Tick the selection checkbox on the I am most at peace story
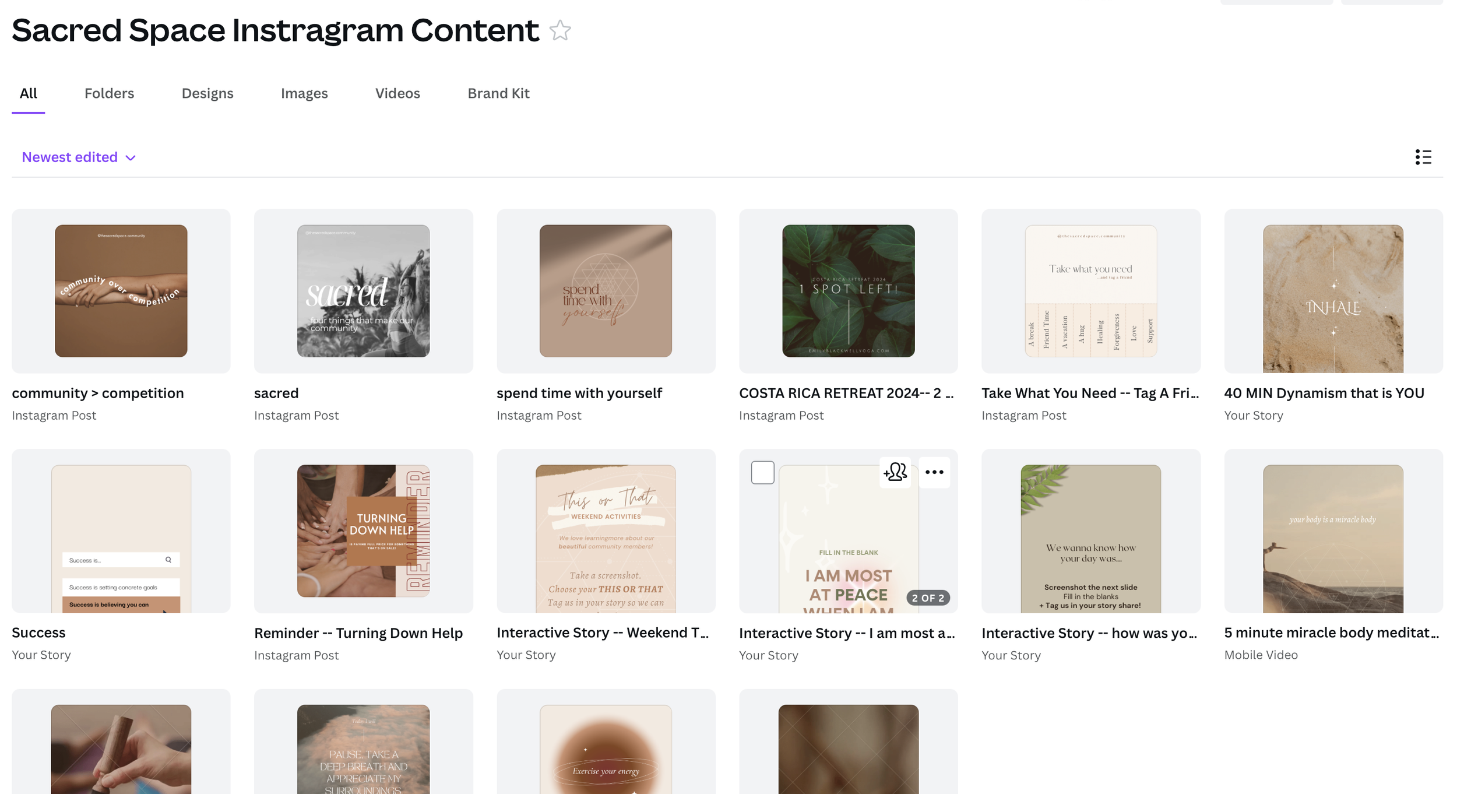Screen dimensions: 1457x794 tap(762, 472)
